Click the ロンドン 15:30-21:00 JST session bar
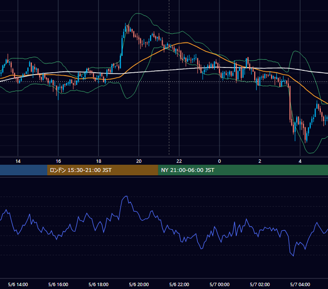 (x=102, y=170)
